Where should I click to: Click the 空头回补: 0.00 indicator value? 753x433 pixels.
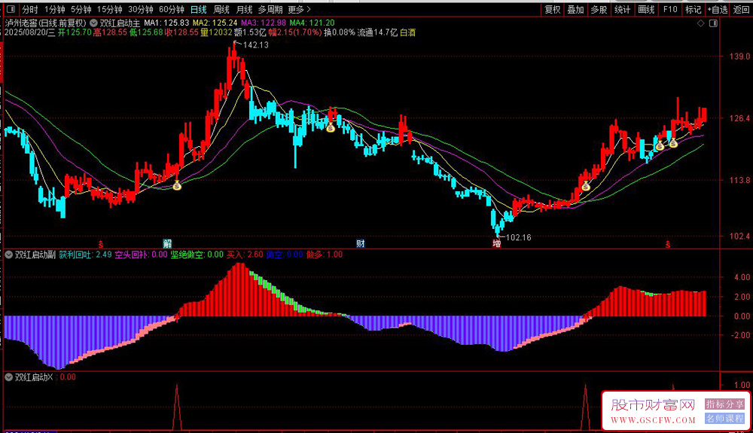point(142,255)
